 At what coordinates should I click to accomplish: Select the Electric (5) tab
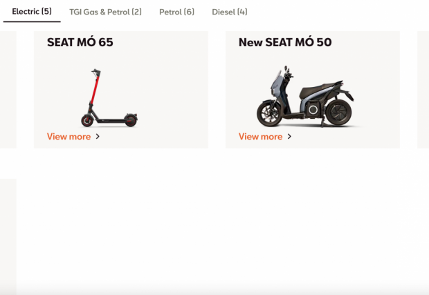pos(32,12)
